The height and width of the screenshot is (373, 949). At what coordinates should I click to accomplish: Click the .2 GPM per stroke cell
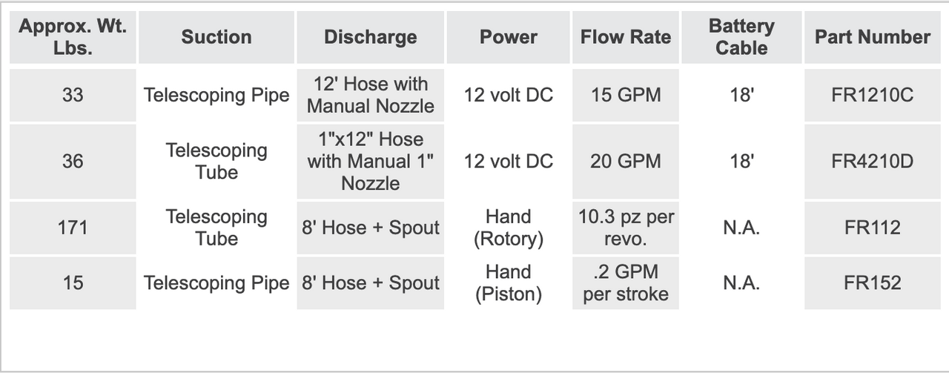[x=625, y=283]
